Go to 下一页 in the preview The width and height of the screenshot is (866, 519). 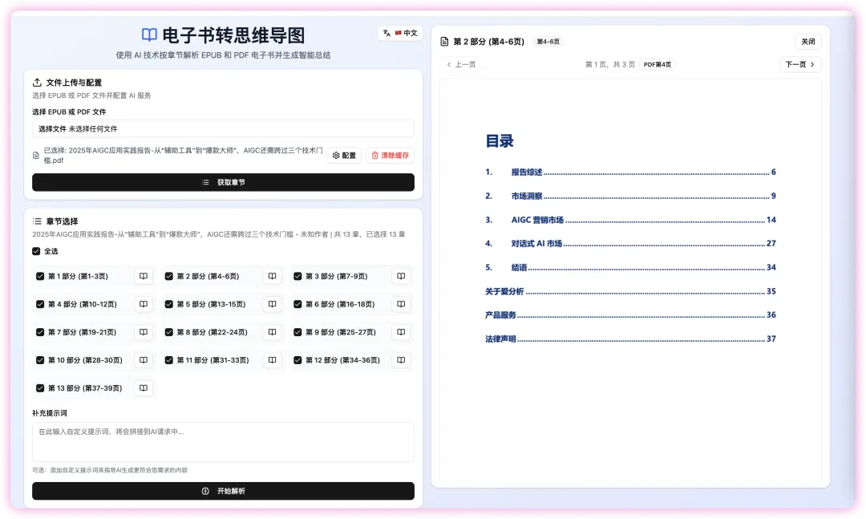pyautogui.click(x=800, y=64)
